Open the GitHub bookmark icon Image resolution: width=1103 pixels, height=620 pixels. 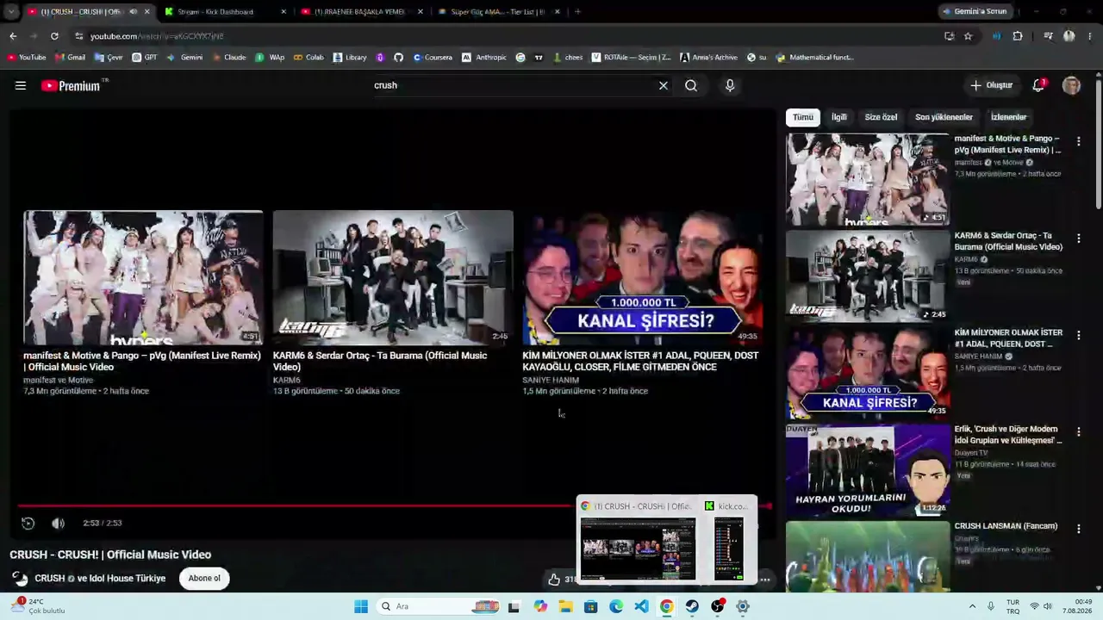[398, 58]
